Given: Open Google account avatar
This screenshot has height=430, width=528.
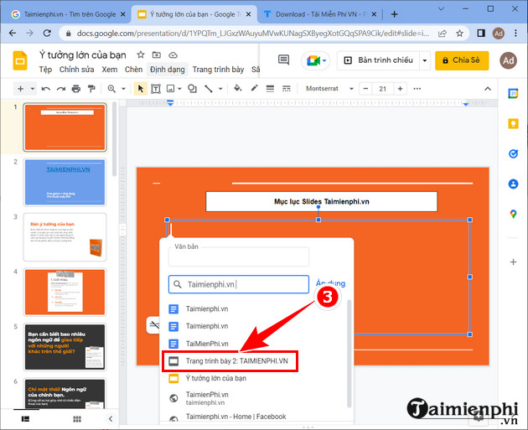Looking at the screenshot, I should [x=508, y=60].
